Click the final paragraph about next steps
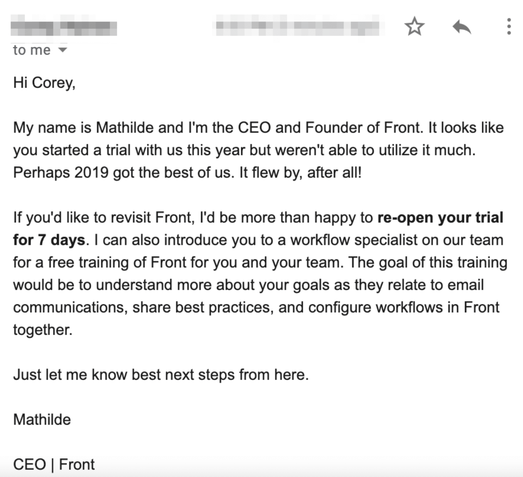This screenshot has height=477, width=523. (161, 374)
